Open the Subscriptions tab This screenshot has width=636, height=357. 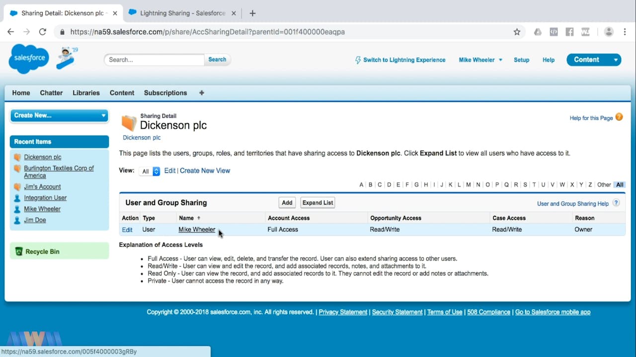[x=165, y=93]
